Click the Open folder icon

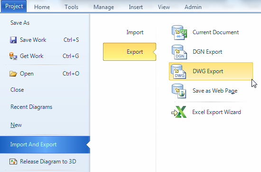click(x=13, y=74)
